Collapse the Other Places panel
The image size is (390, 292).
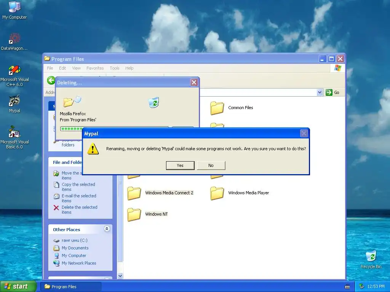[x=107, y=229]
